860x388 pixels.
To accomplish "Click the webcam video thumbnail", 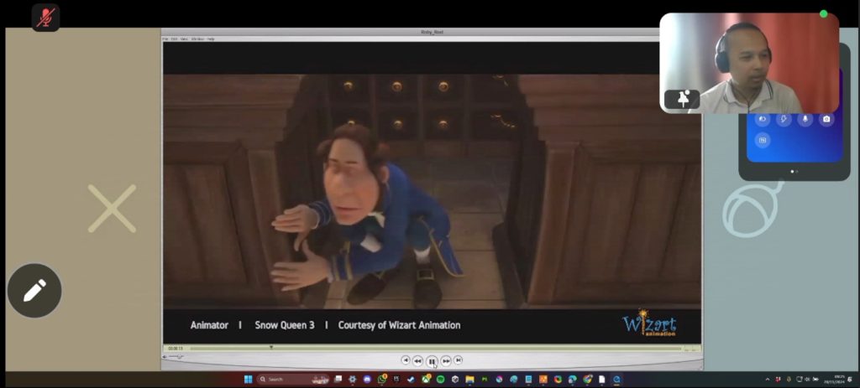I will 749,63.
